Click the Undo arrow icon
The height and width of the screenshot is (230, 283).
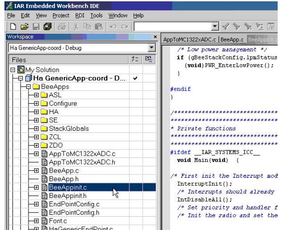113,27
